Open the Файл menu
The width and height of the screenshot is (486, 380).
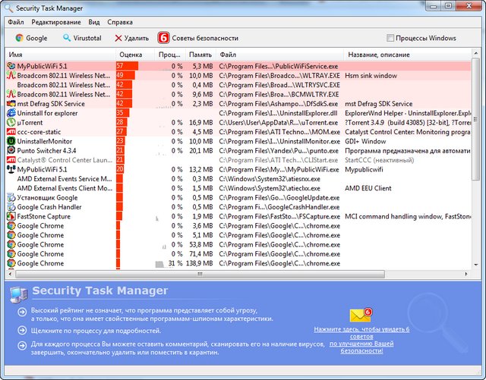[16, 22]
